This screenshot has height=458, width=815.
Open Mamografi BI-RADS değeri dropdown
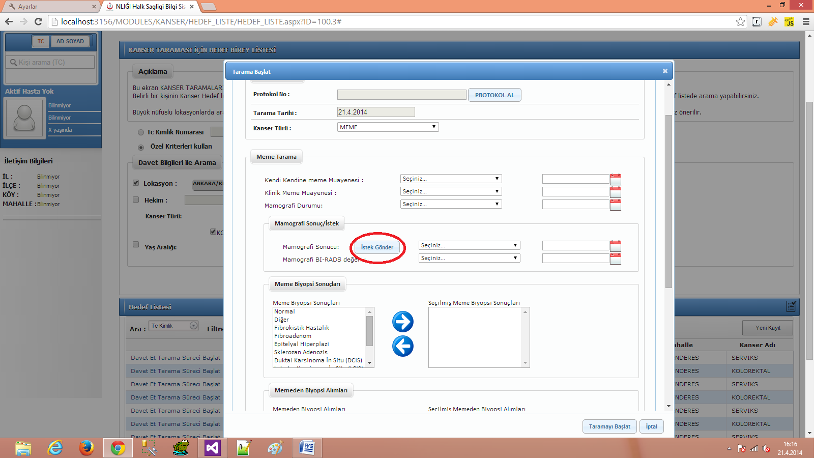point(469,258)
